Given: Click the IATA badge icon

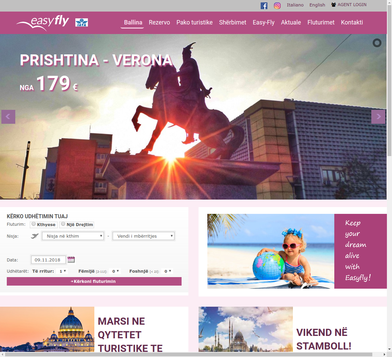Looking at the screenshot, I should 81,22.
